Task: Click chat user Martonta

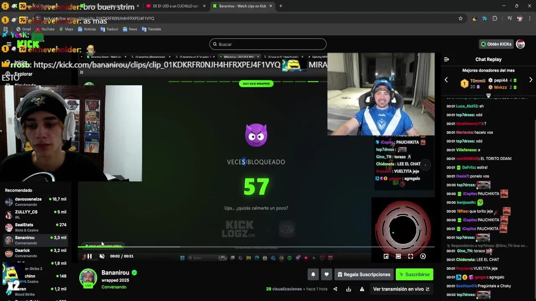Action: pyautogui.click(x=464, y=133)
